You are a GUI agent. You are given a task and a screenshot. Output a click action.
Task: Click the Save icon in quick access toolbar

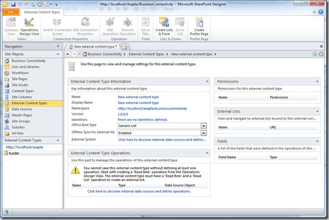click(x=13, y=4)
